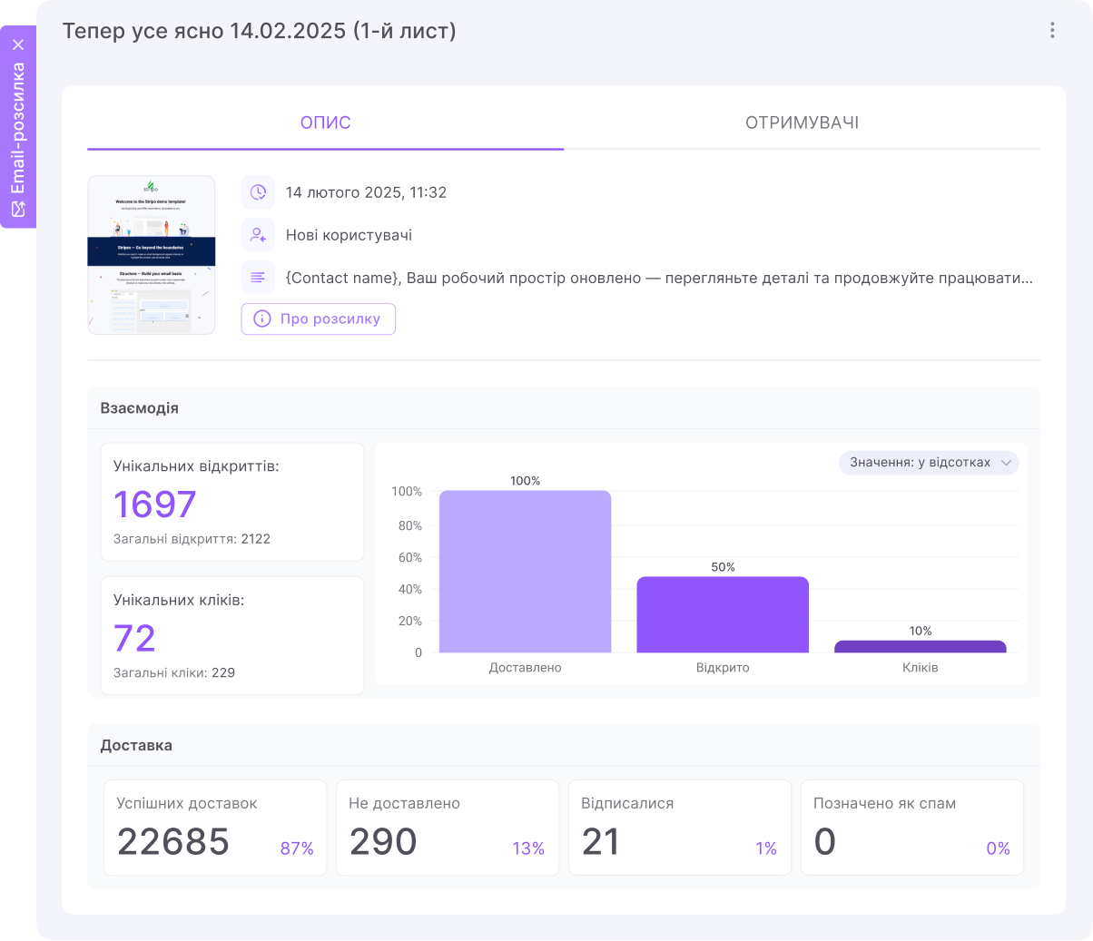The width and height of the screenshot is (1093, 941).
Task: Click the Клików bar labeled 10%
Action: [920, 646]
